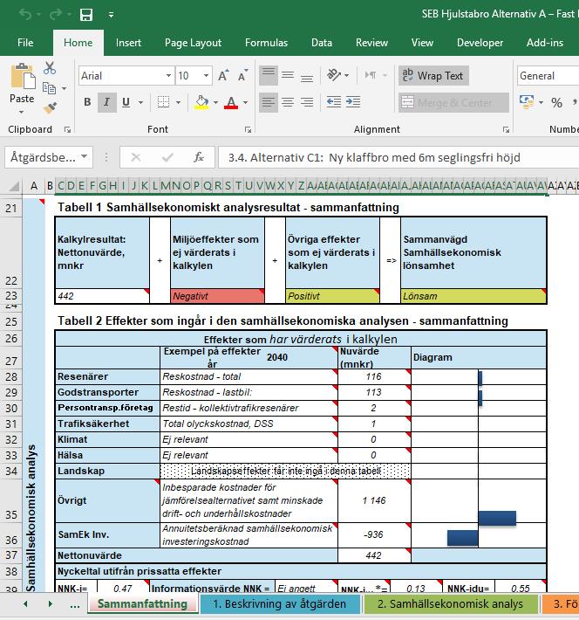Open the Arial font name dropdown

[x=168, y=75]
